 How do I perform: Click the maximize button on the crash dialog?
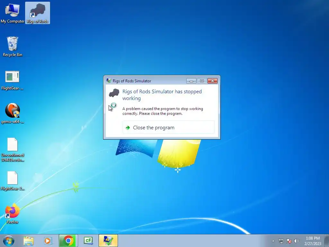[x=202, y=81]
